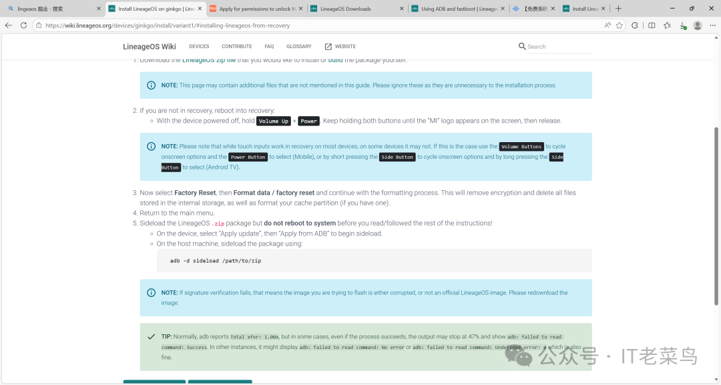Screen dimensions: 721x385
Task: Follow the 'build' link
Action: pos(335,60)
